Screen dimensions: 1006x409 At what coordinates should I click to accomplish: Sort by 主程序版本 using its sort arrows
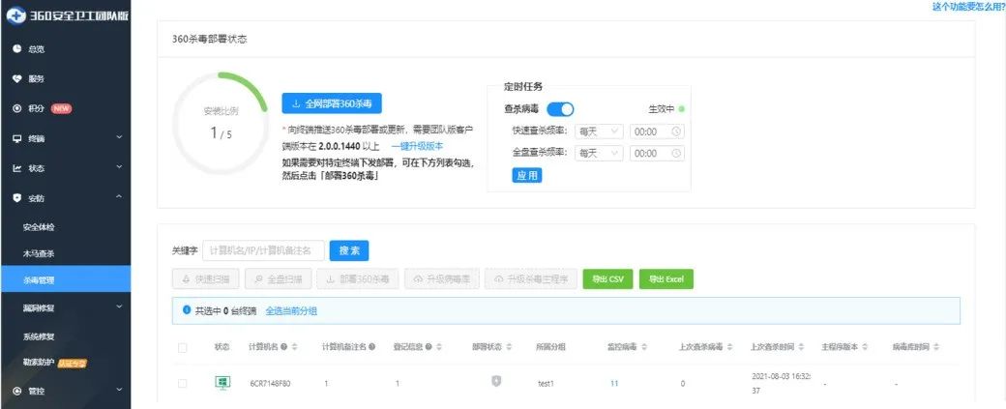[865, 347]
